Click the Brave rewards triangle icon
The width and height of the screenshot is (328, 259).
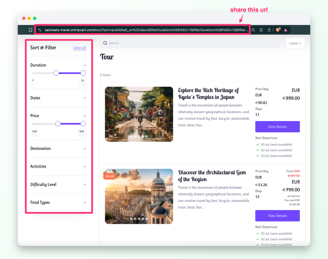click(286, 30)
